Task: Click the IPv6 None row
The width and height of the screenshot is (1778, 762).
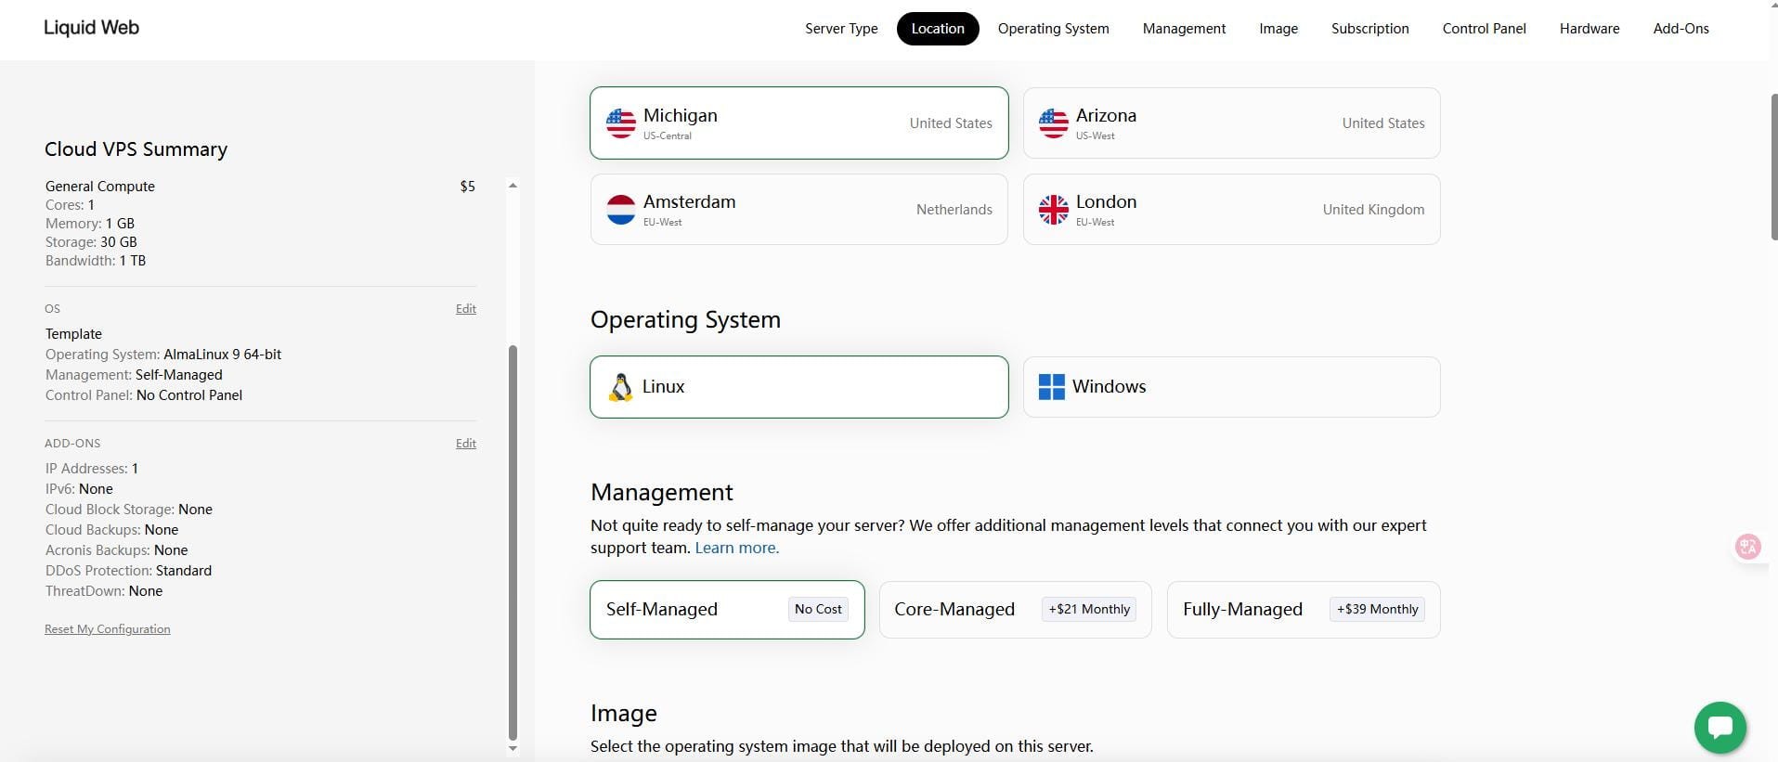Action: pyautogui.click(x=79, y=489)
